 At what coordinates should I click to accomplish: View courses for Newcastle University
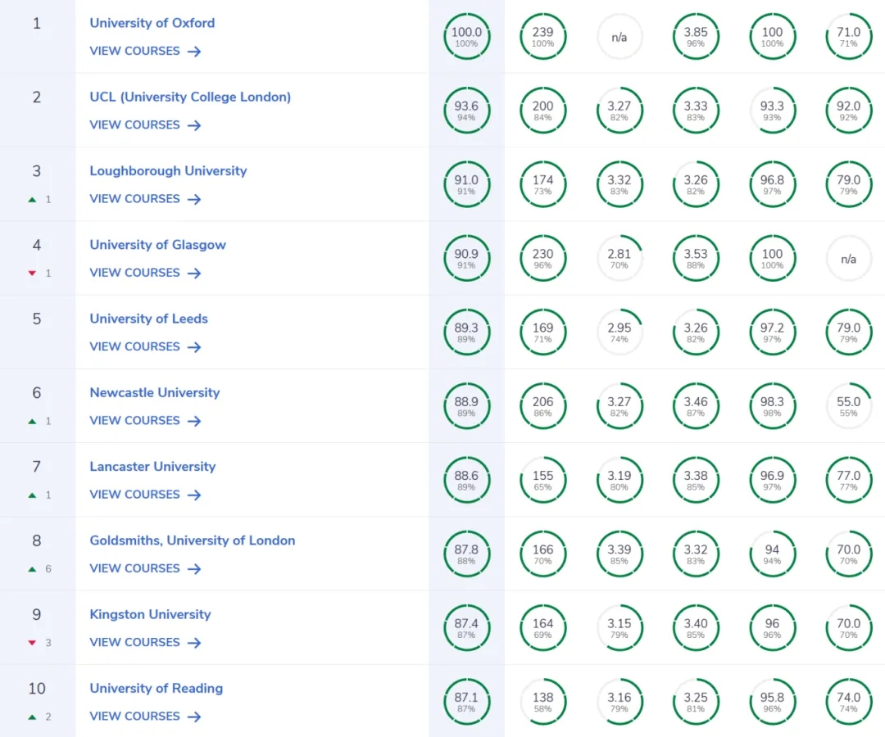[x=134, y=421]
